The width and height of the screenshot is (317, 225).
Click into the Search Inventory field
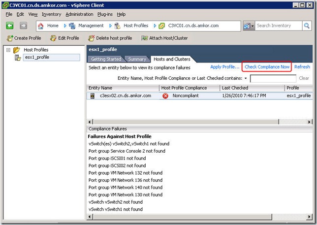pos(279,26)
